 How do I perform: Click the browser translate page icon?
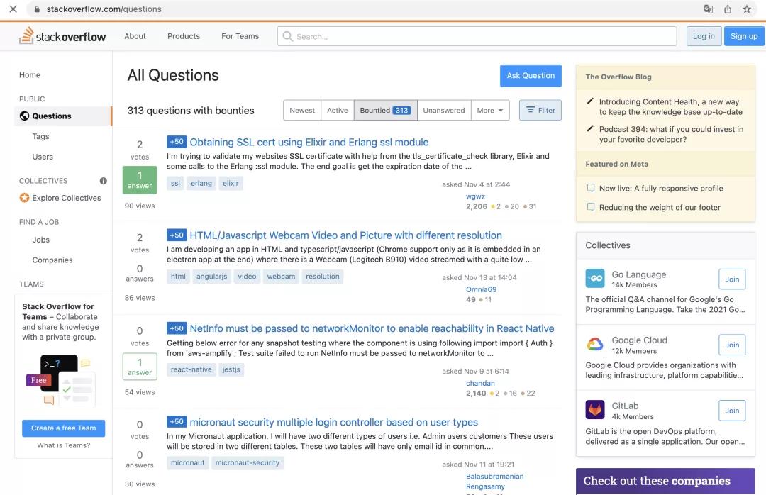tap(708, 9)
